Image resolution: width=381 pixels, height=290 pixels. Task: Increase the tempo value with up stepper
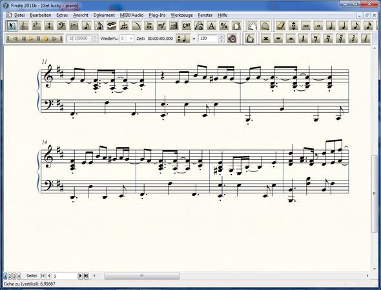coord(221,36)
